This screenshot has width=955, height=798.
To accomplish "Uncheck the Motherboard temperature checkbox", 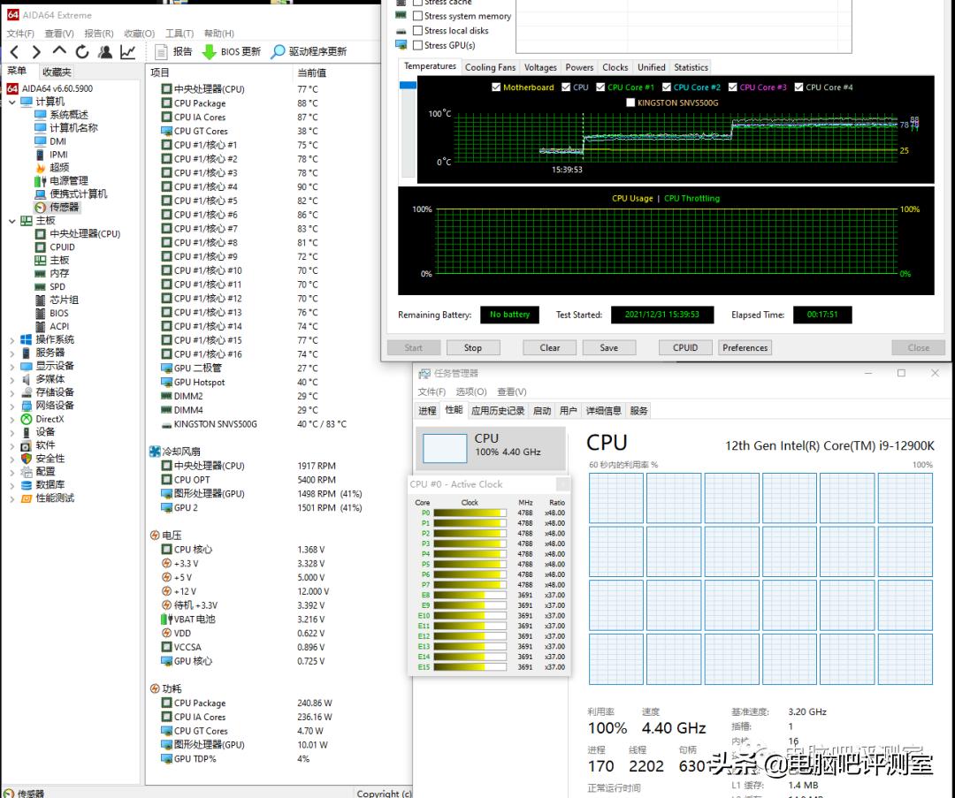I will tap(496, 87).
